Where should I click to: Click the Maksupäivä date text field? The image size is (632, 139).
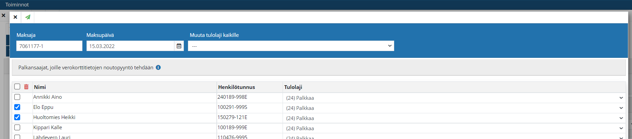click(x=130, y=46)
